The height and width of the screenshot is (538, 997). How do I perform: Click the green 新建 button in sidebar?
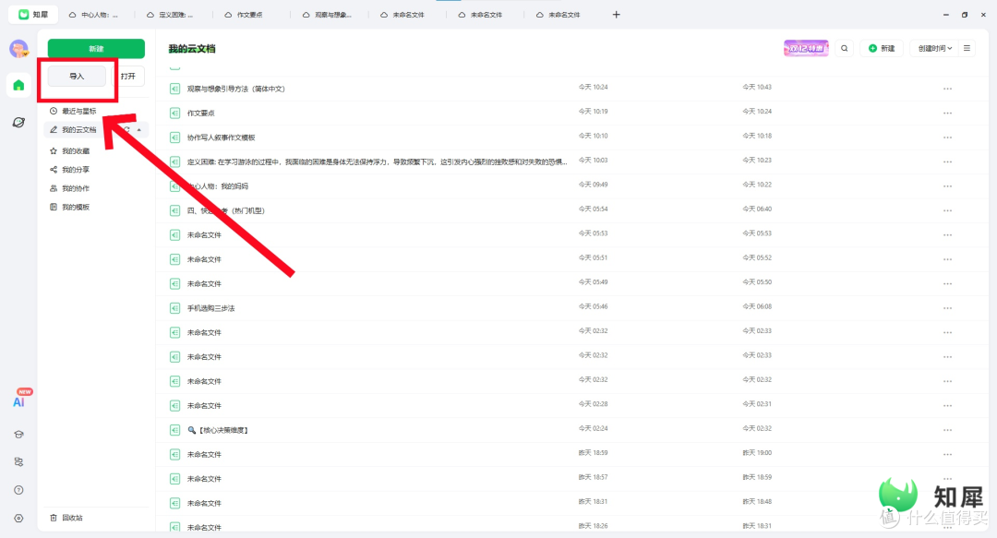(x=96, y=48)
